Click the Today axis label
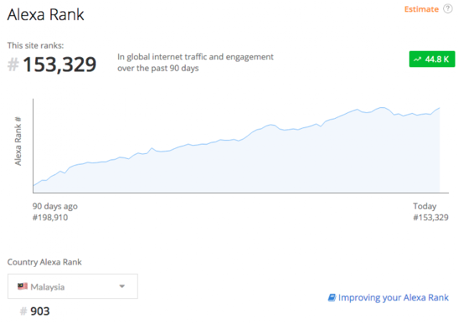 [x=425, y=206]
